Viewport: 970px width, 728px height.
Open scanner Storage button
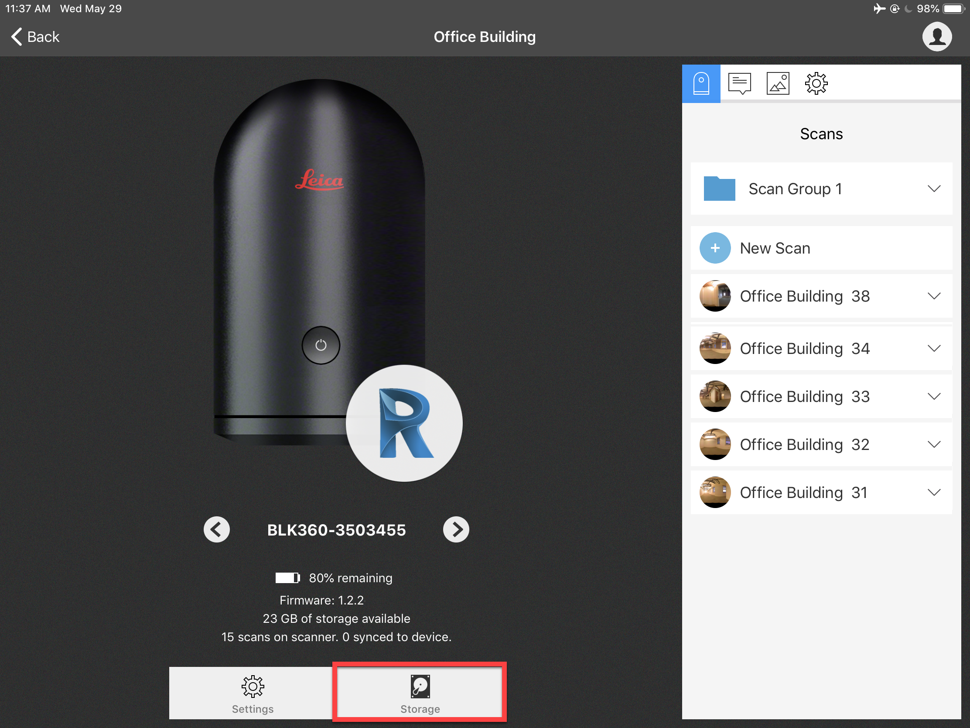[420, 693]
